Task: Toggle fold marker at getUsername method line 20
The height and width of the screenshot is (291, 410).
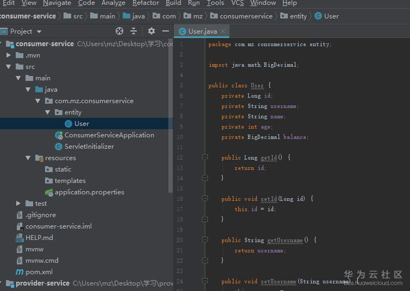Action: pyautogui.click(x=205, y=240)
